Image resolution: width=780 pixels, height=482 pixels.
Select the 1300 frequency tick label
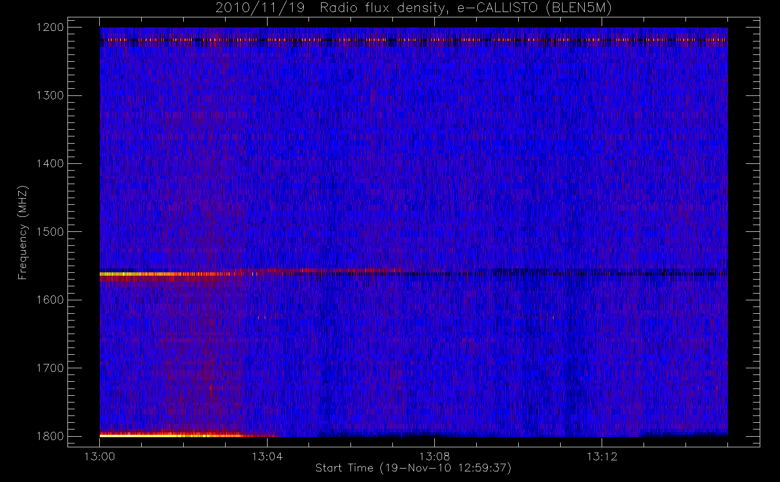click(x=50, y=95)
